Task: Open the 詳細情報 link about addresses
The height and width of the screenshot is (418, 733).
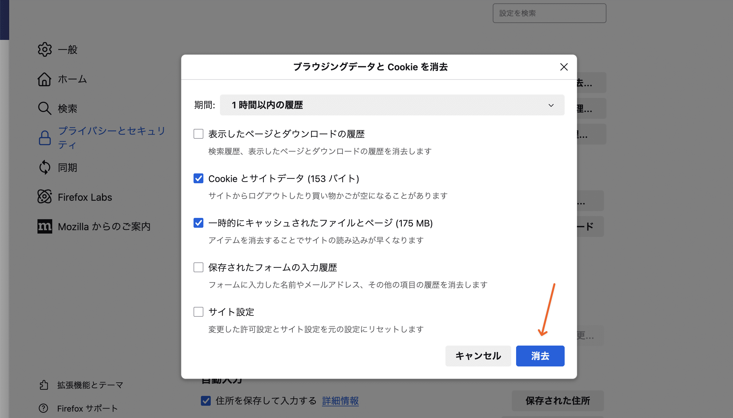Action: [340, 401]
